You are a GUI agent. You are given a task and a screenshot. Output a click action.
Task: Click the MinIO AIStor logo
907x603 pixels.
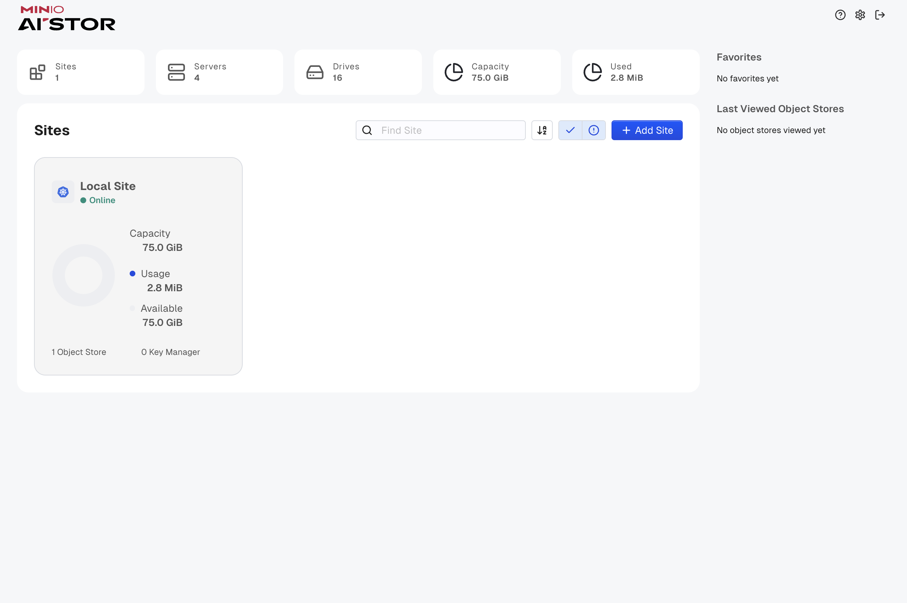pos(67,18)
